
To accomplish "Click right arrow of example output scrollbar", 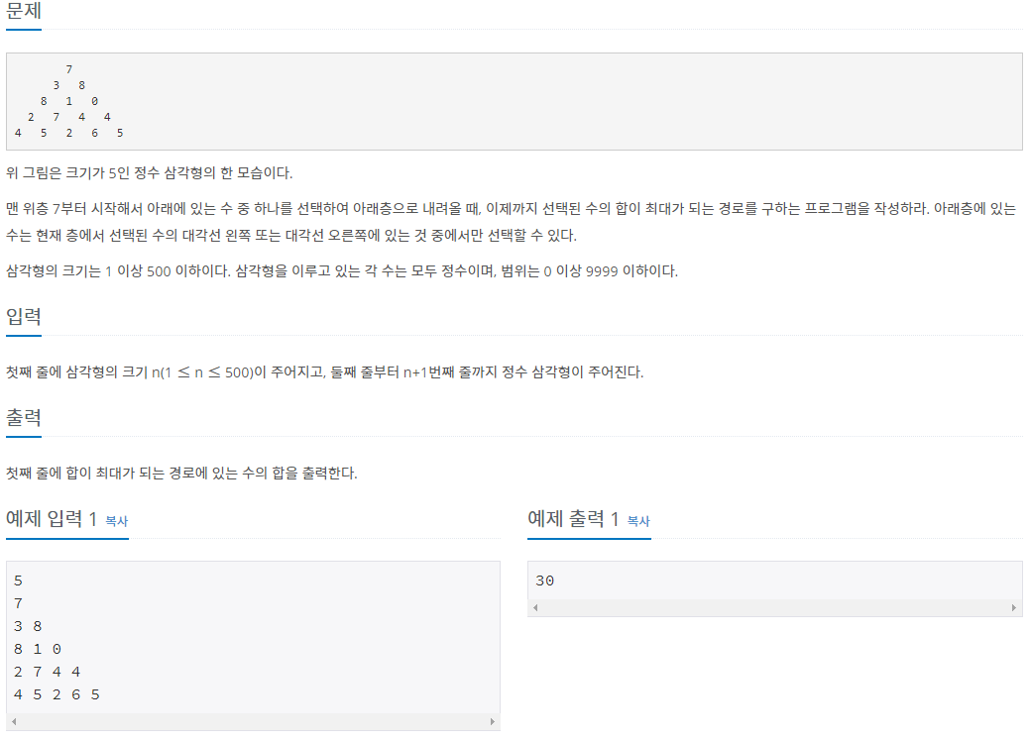I will 1014,608.
